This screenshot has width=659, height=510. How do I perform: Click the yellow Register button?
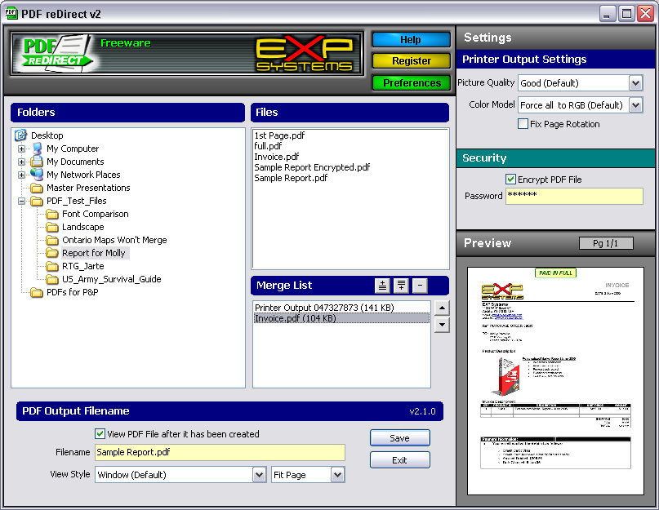pyautogui.click(x=411, y=61)
